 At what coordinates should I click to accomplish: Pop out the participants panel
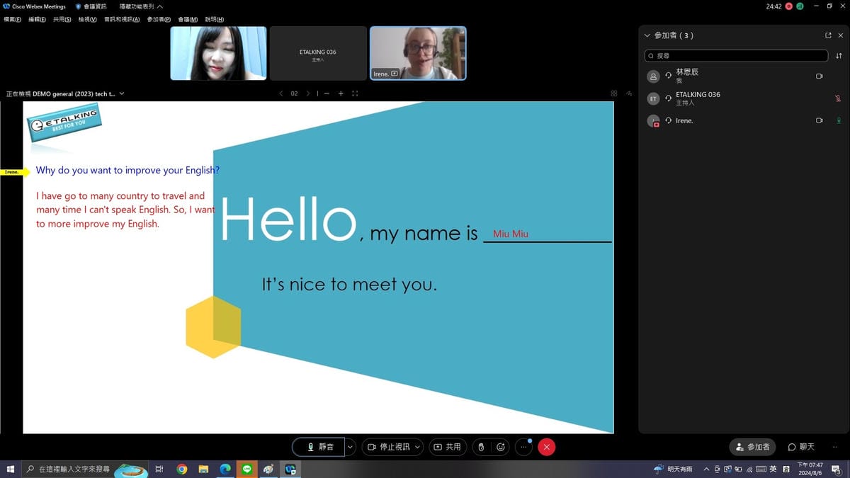(x=828, y=35)
